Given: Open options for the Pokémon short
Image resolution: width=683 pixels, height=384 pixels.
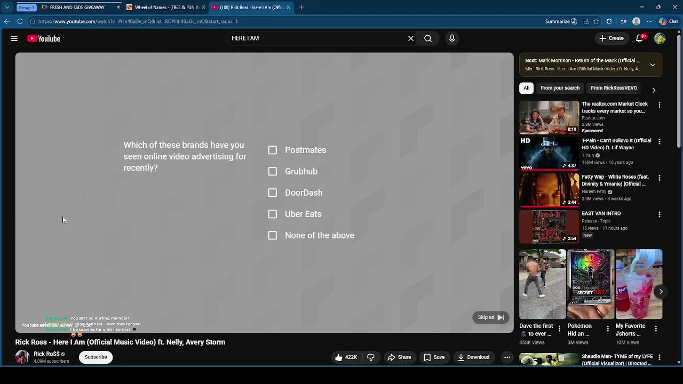Looking at the screenshot, I should pos(608,329).
